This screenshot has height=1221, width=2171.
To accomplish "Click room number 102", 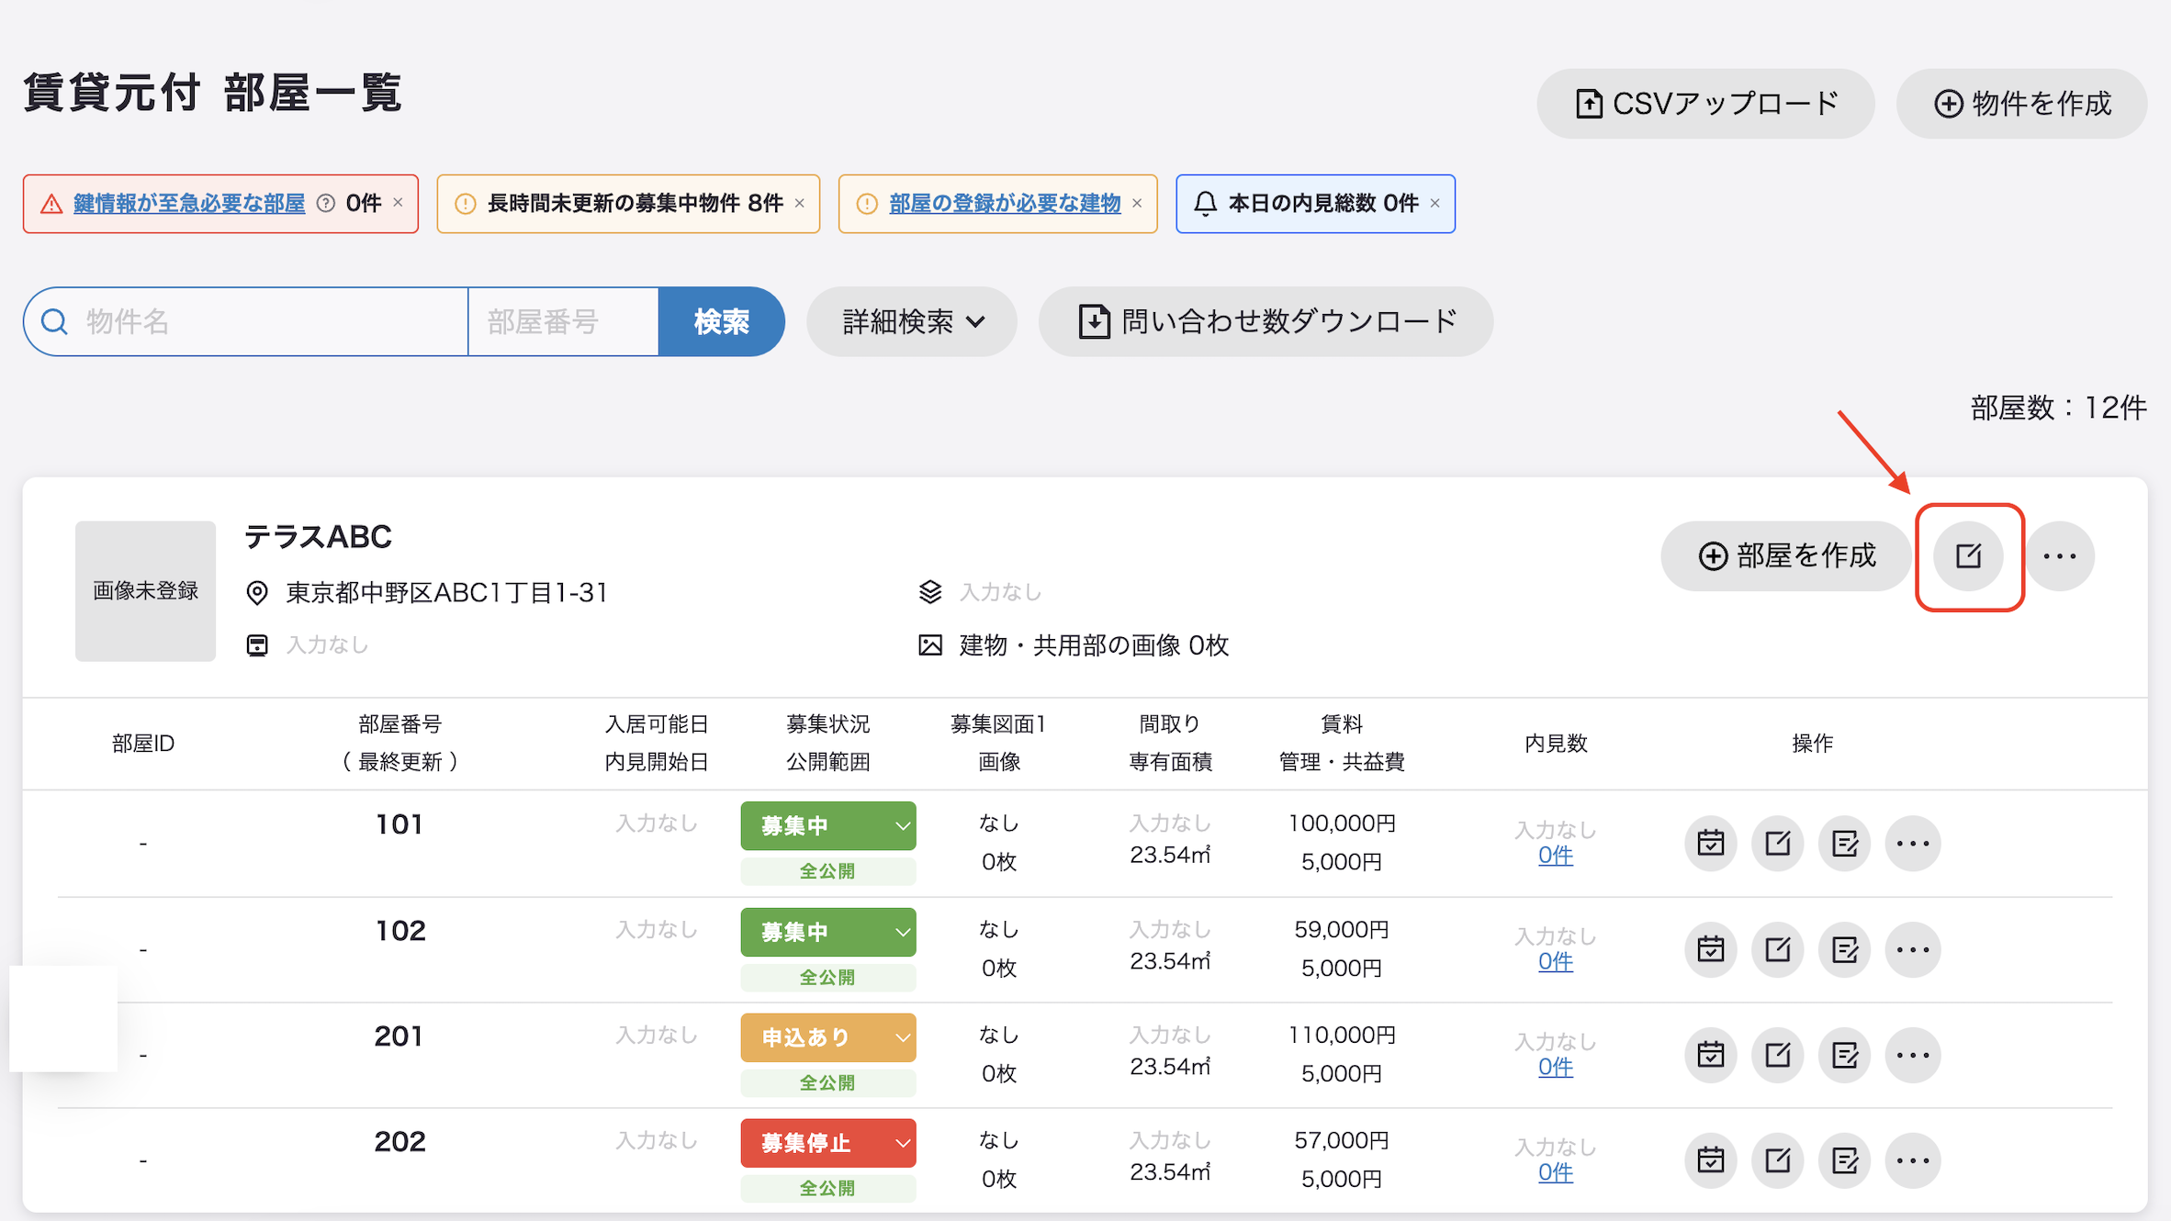I will pyautogui.click(x=399, y=931).
